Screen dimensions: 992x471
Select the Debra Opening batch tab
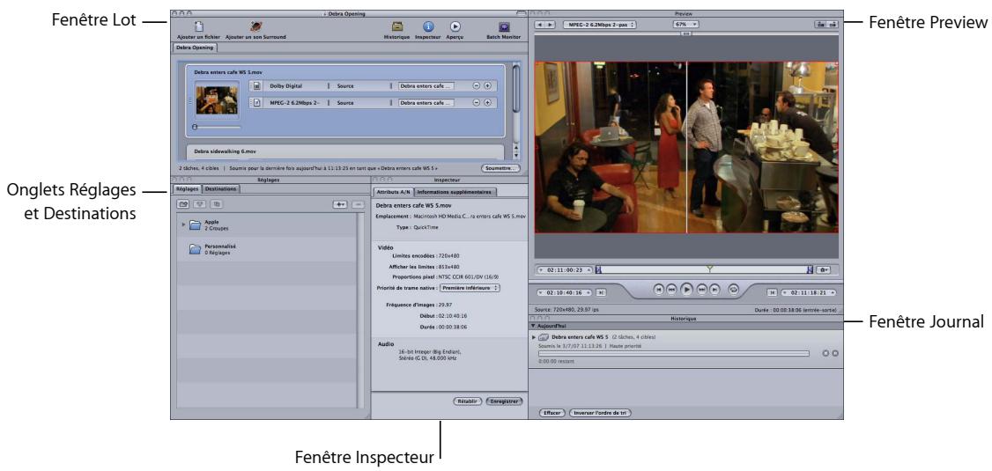tap(194, 48)
